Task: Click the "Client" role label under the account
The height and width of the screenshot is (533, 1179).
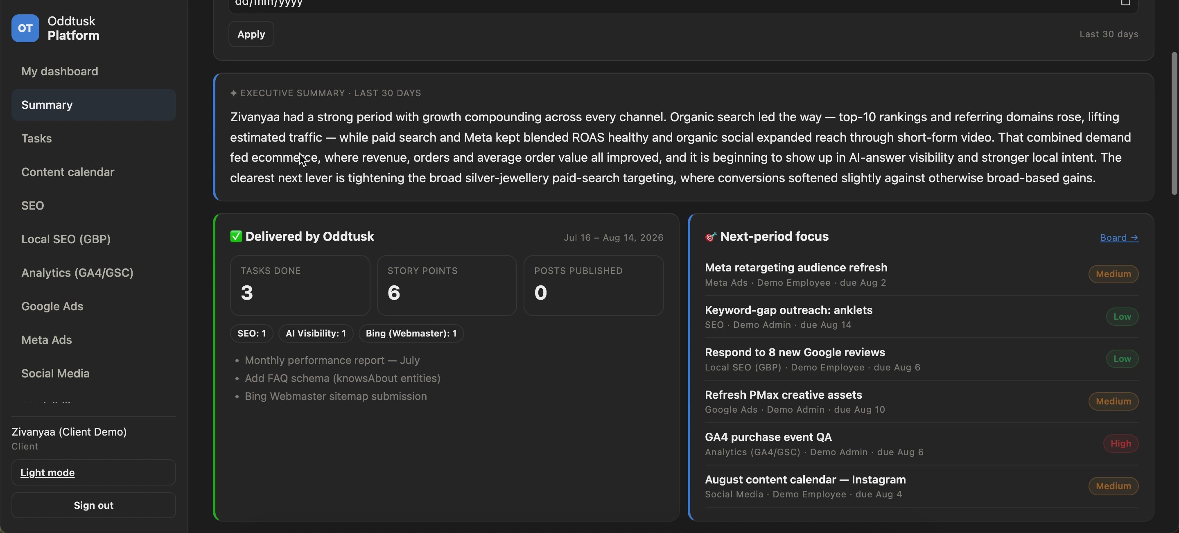Action: (x=25, y=447)
